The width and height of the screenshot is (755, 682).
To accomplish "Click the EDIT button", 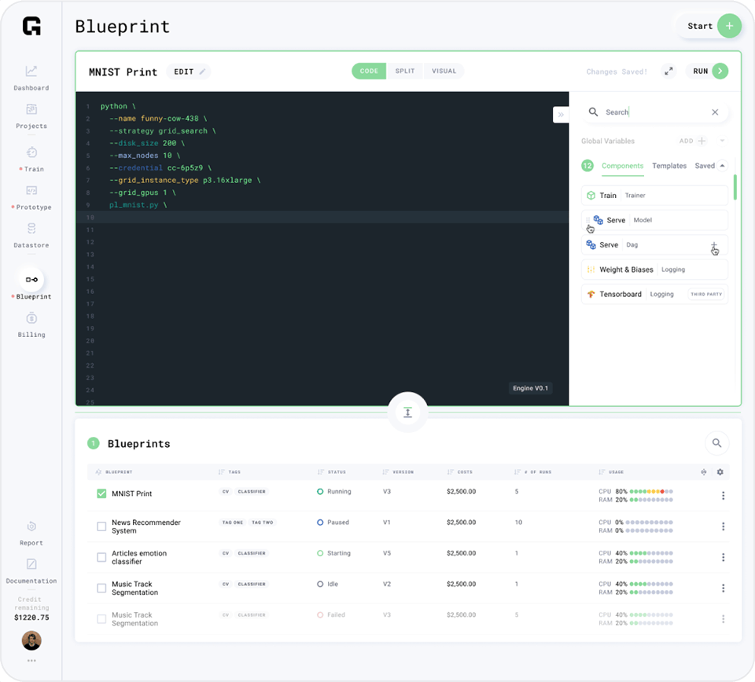I will [188, 71].
